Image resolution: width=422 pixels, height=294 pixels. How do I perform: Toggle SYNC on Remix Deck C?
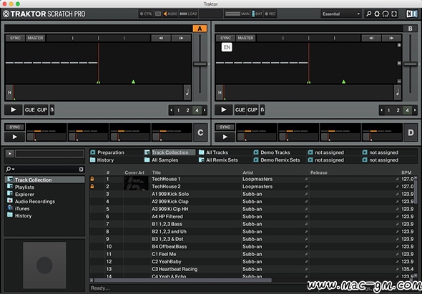(15, 127)
